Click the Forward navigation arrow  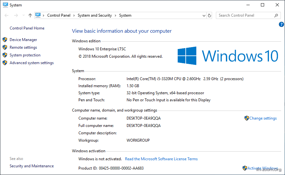point(16,15)
